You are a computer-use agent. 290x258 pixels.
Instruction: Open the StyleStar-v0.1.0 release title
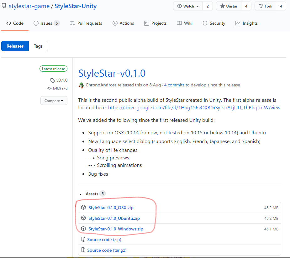[x=112, y=73]
